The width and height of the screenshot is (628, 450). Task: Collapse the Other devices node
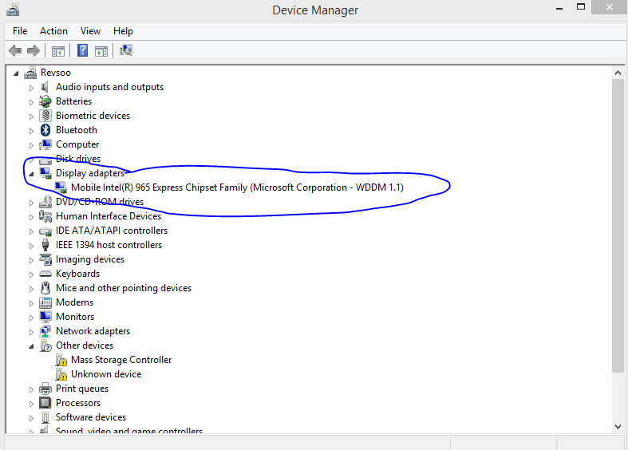31,346
